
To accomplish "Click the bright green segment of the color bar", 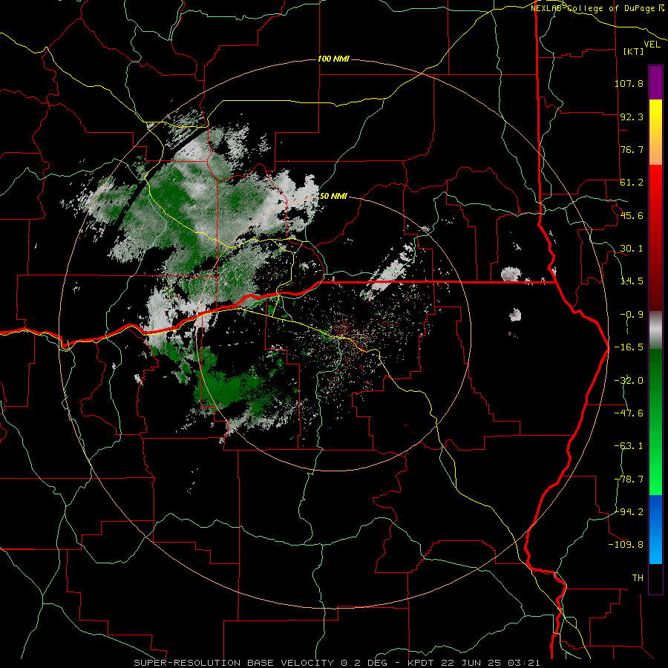I will pyautogui.click(x=655, y=422).
